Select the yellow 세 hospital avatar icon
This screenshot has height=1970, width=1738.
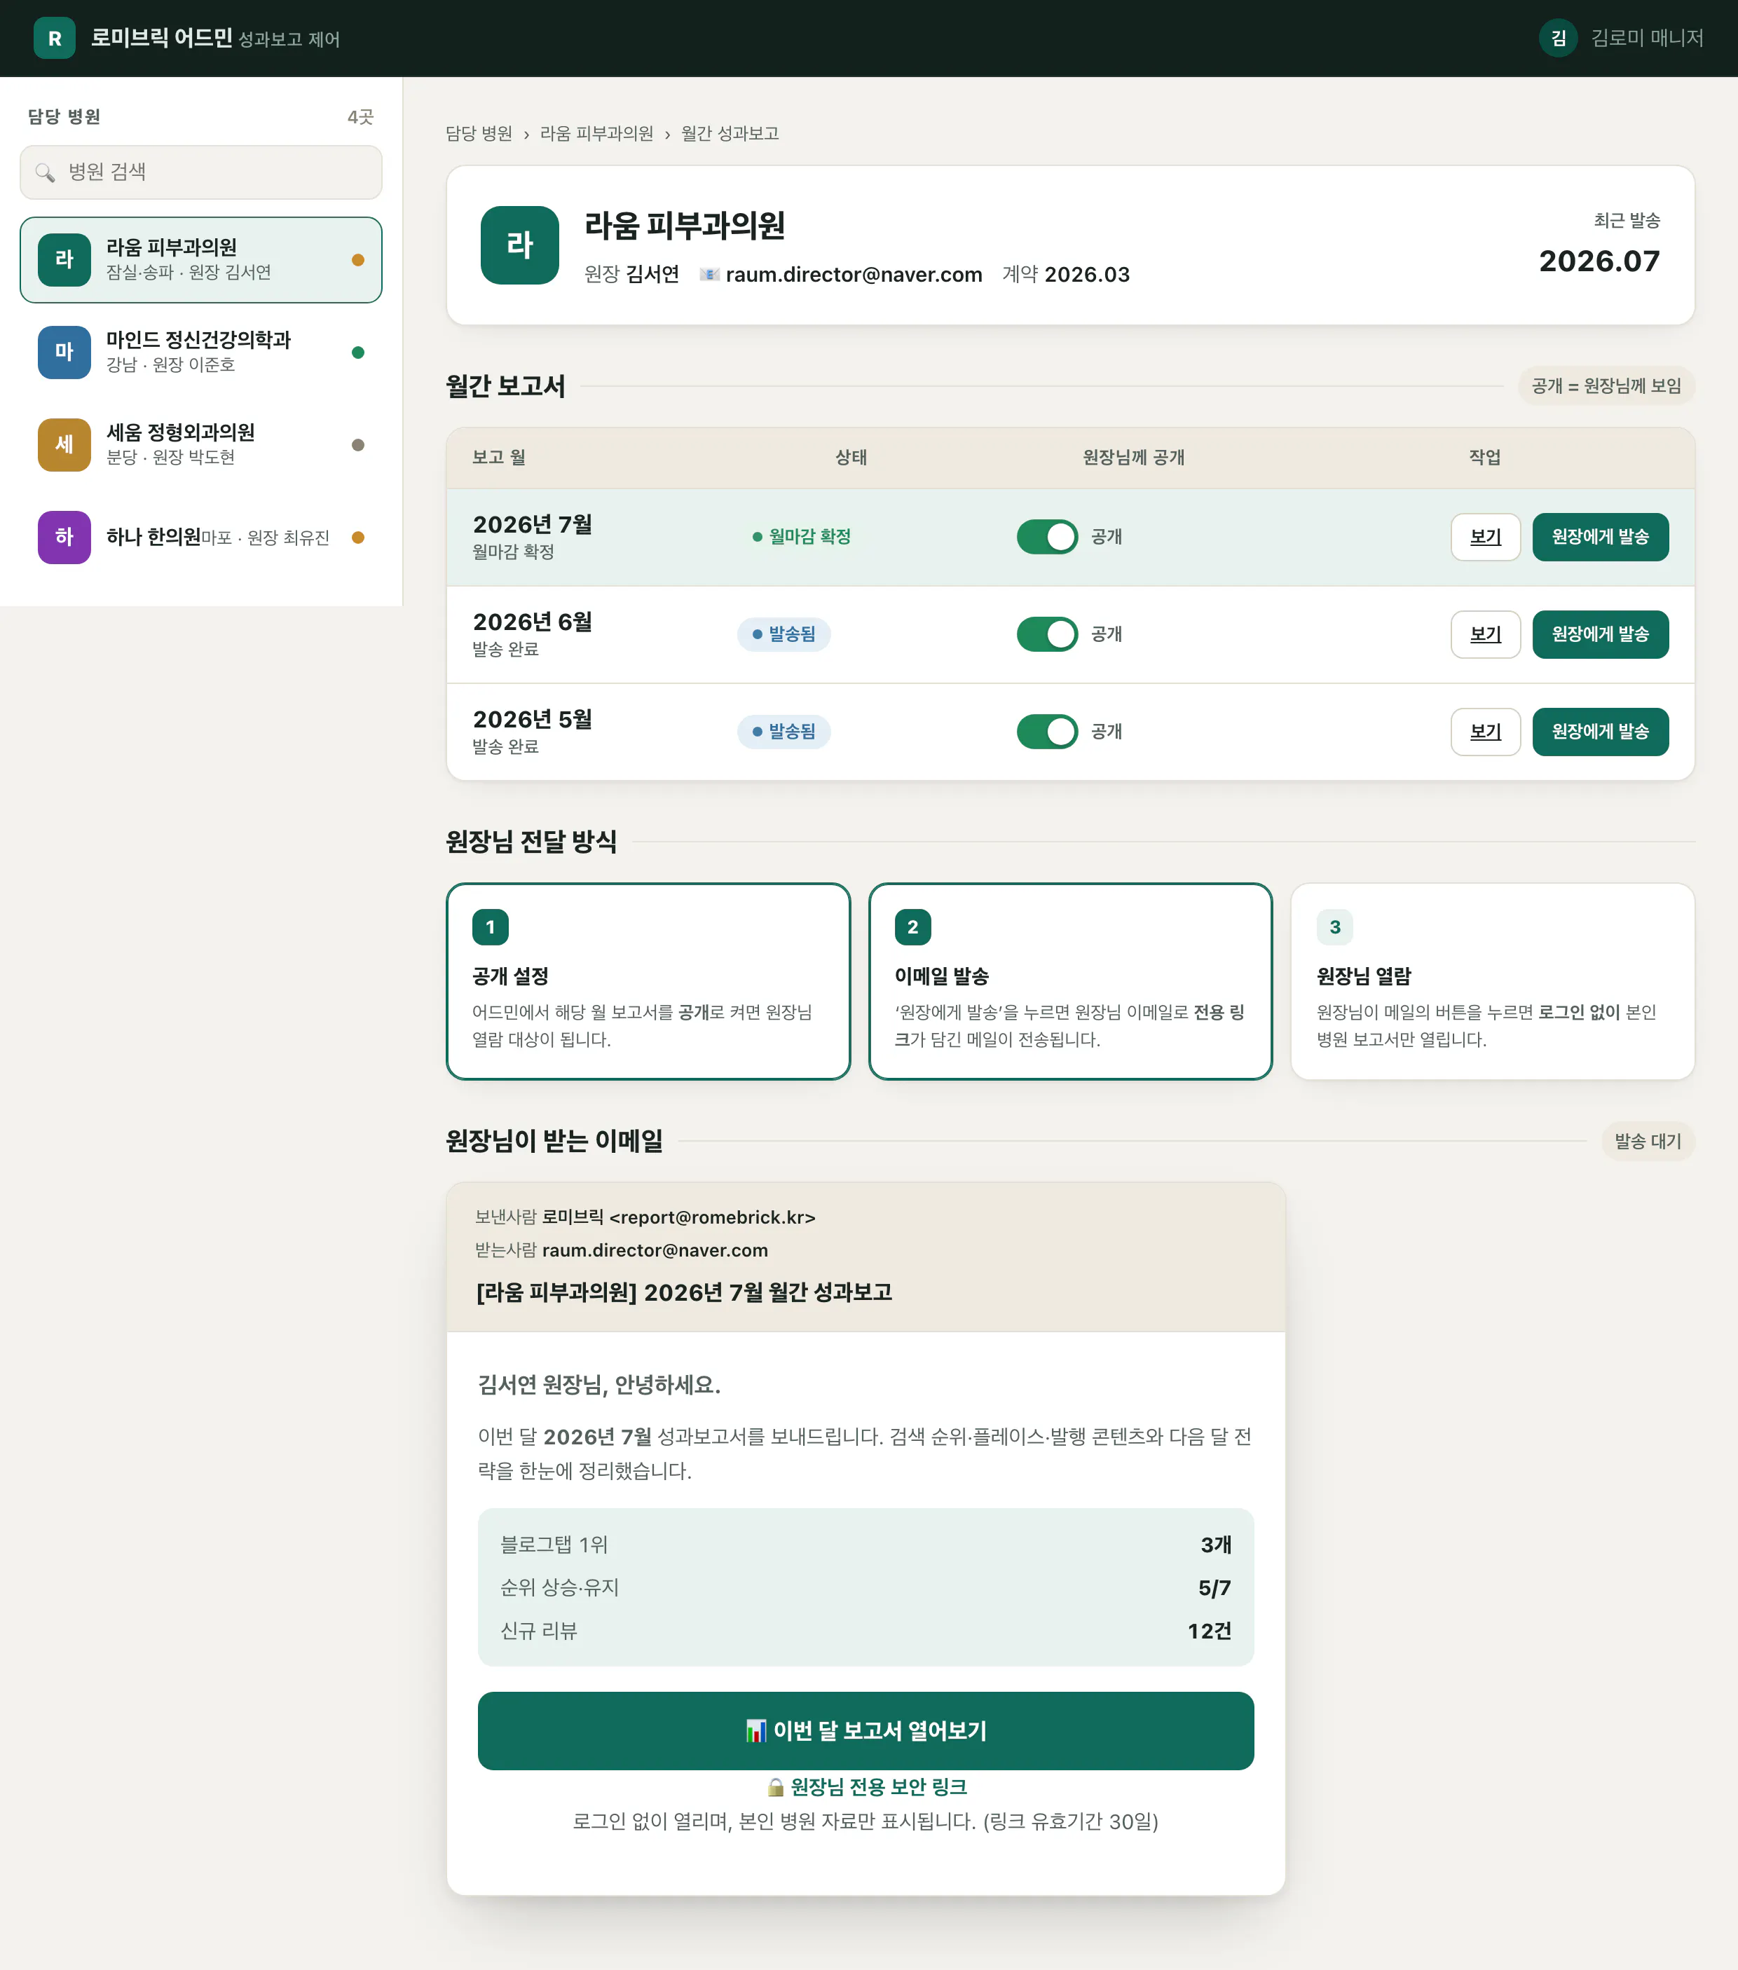coord(64,445)
